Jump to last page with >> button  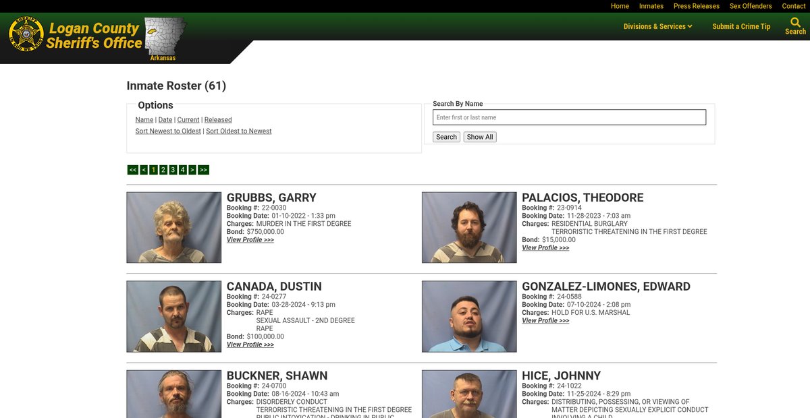tap(203, 170)
